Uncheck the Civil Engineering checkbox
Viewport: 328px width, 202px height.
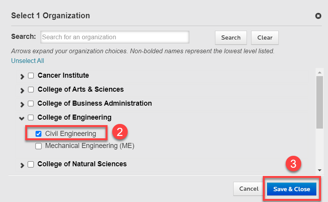(38, 134)
